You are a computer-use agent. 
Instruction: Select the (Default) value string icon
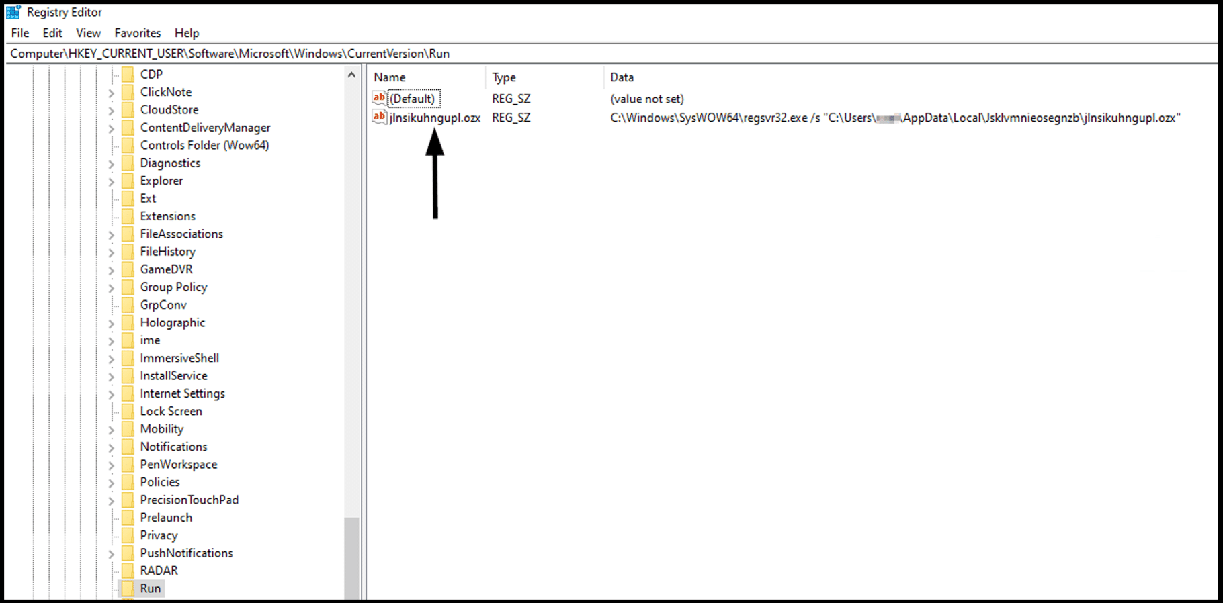coord(380,98)
